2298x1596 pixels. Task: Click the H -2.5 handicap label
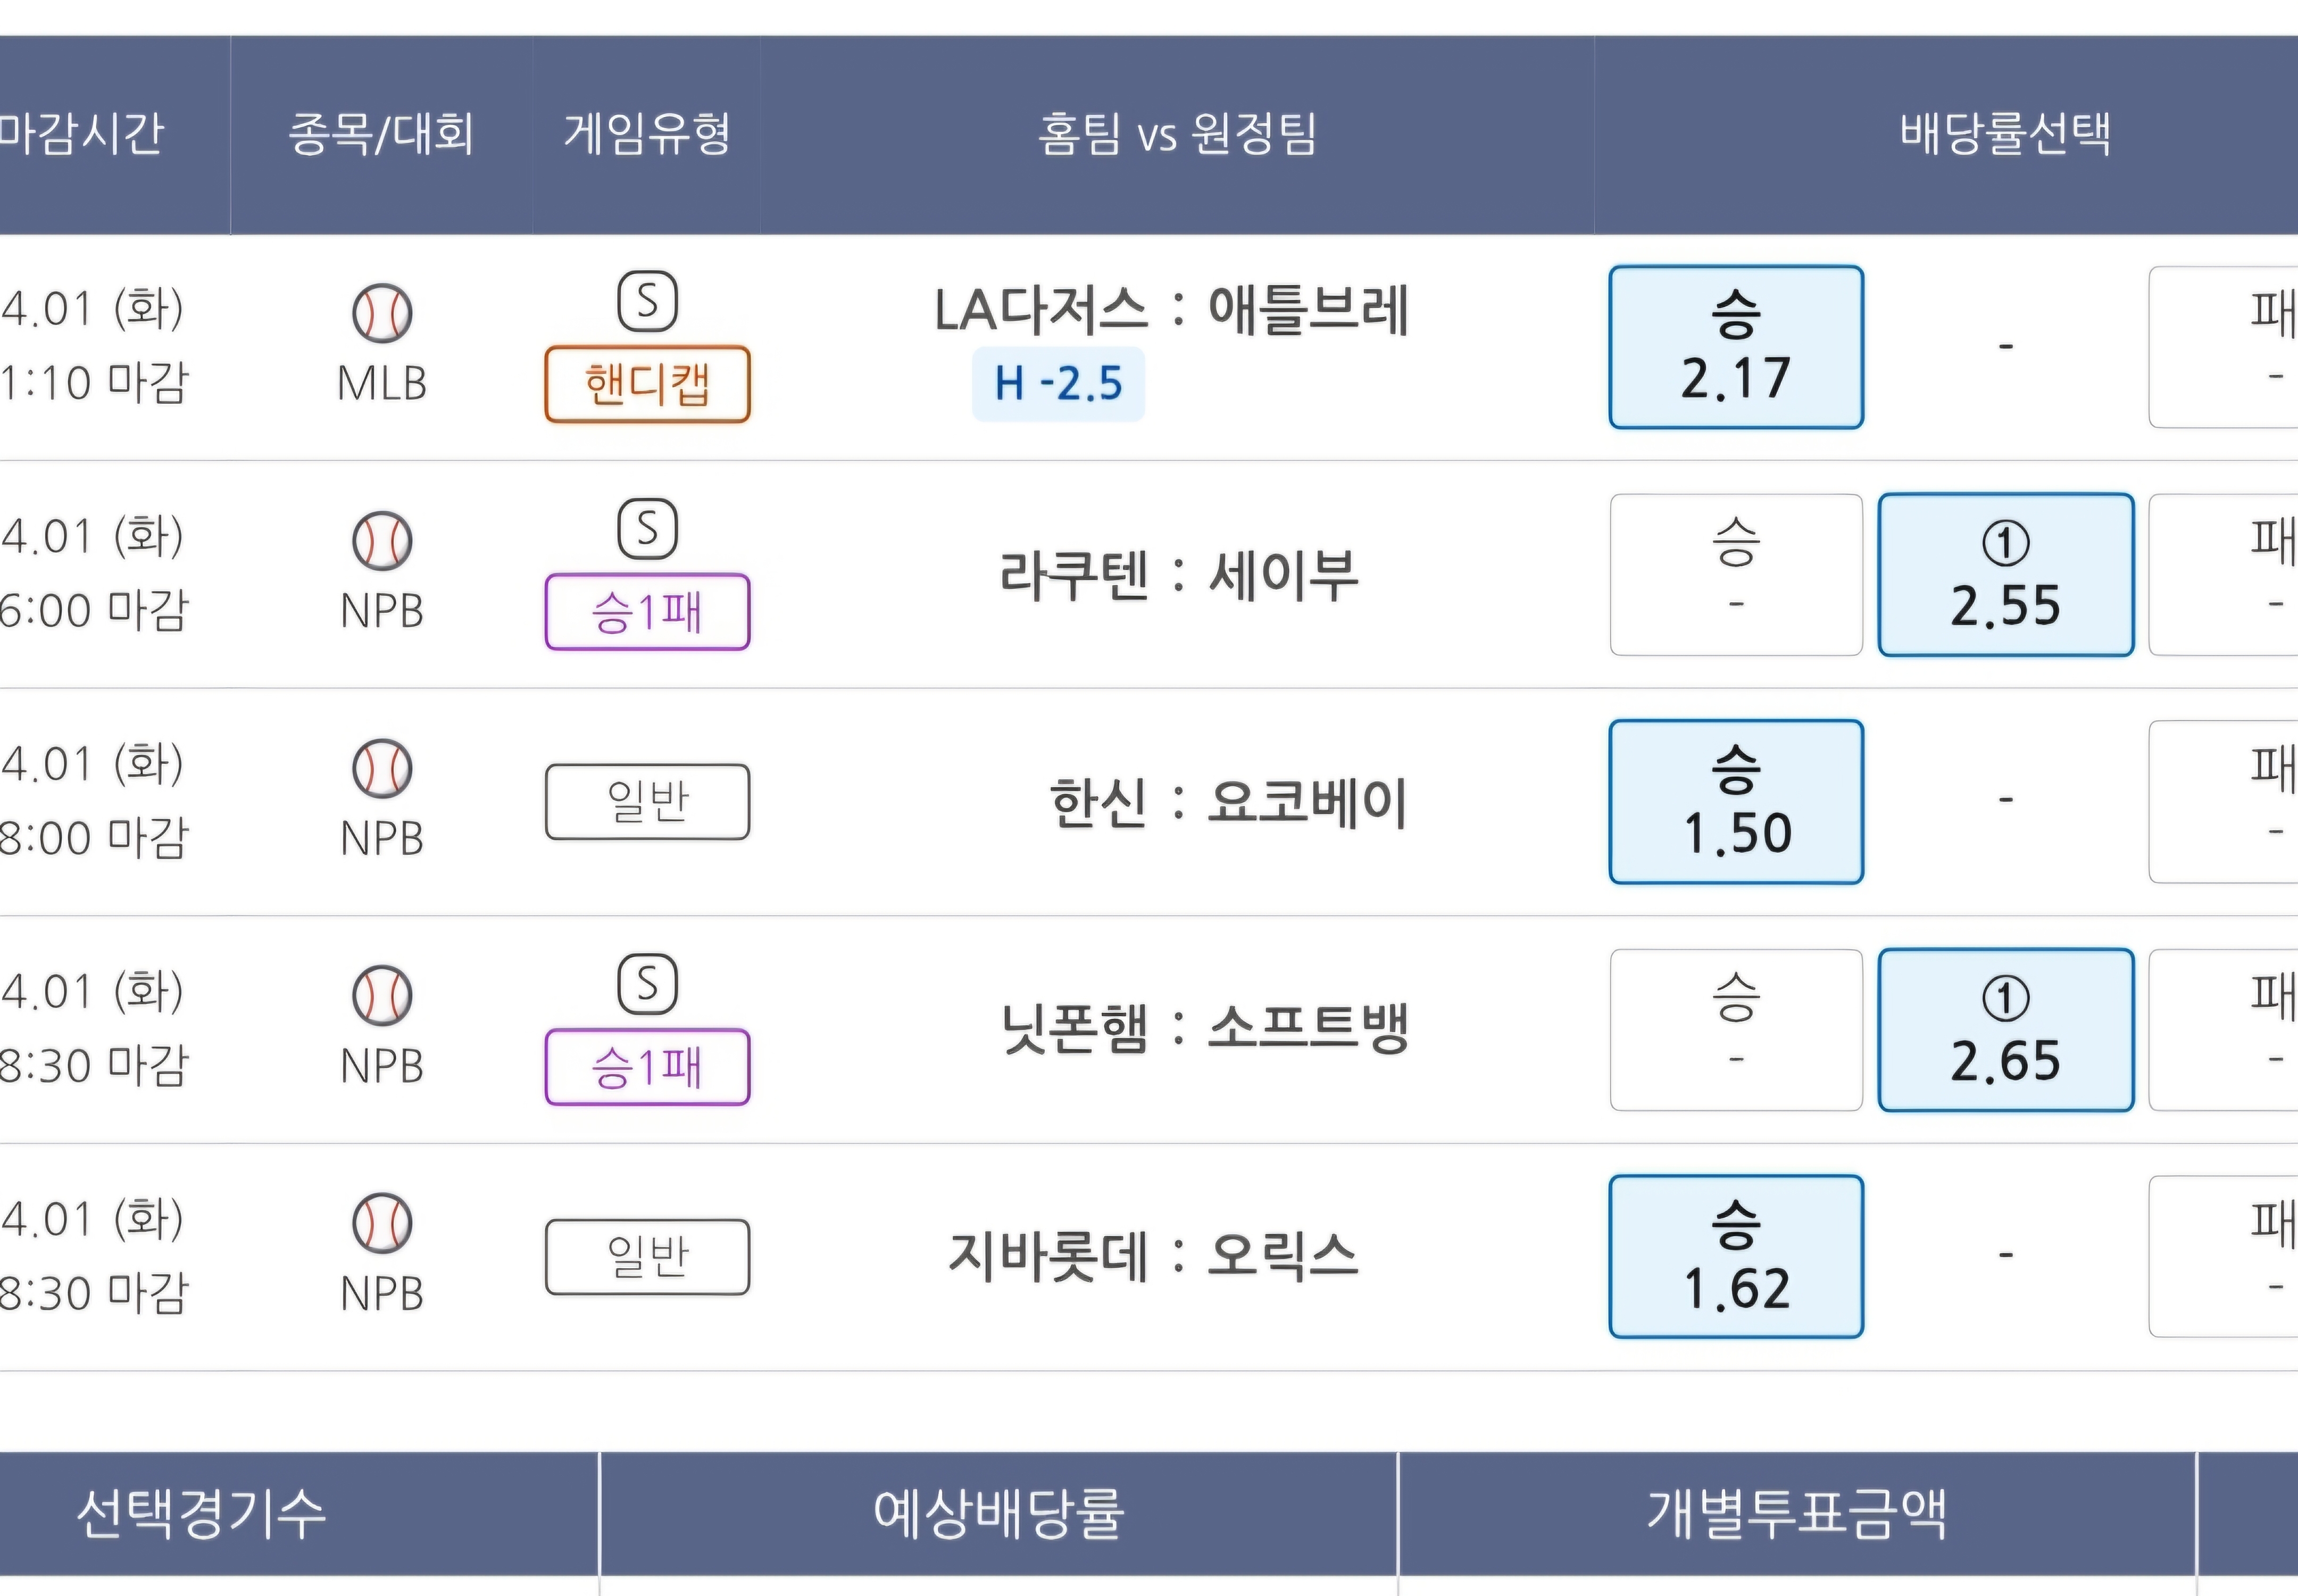1058,384
